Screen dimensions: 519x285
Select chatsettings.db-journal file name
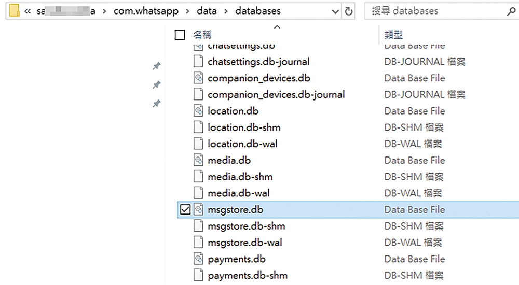coord(258,62)
